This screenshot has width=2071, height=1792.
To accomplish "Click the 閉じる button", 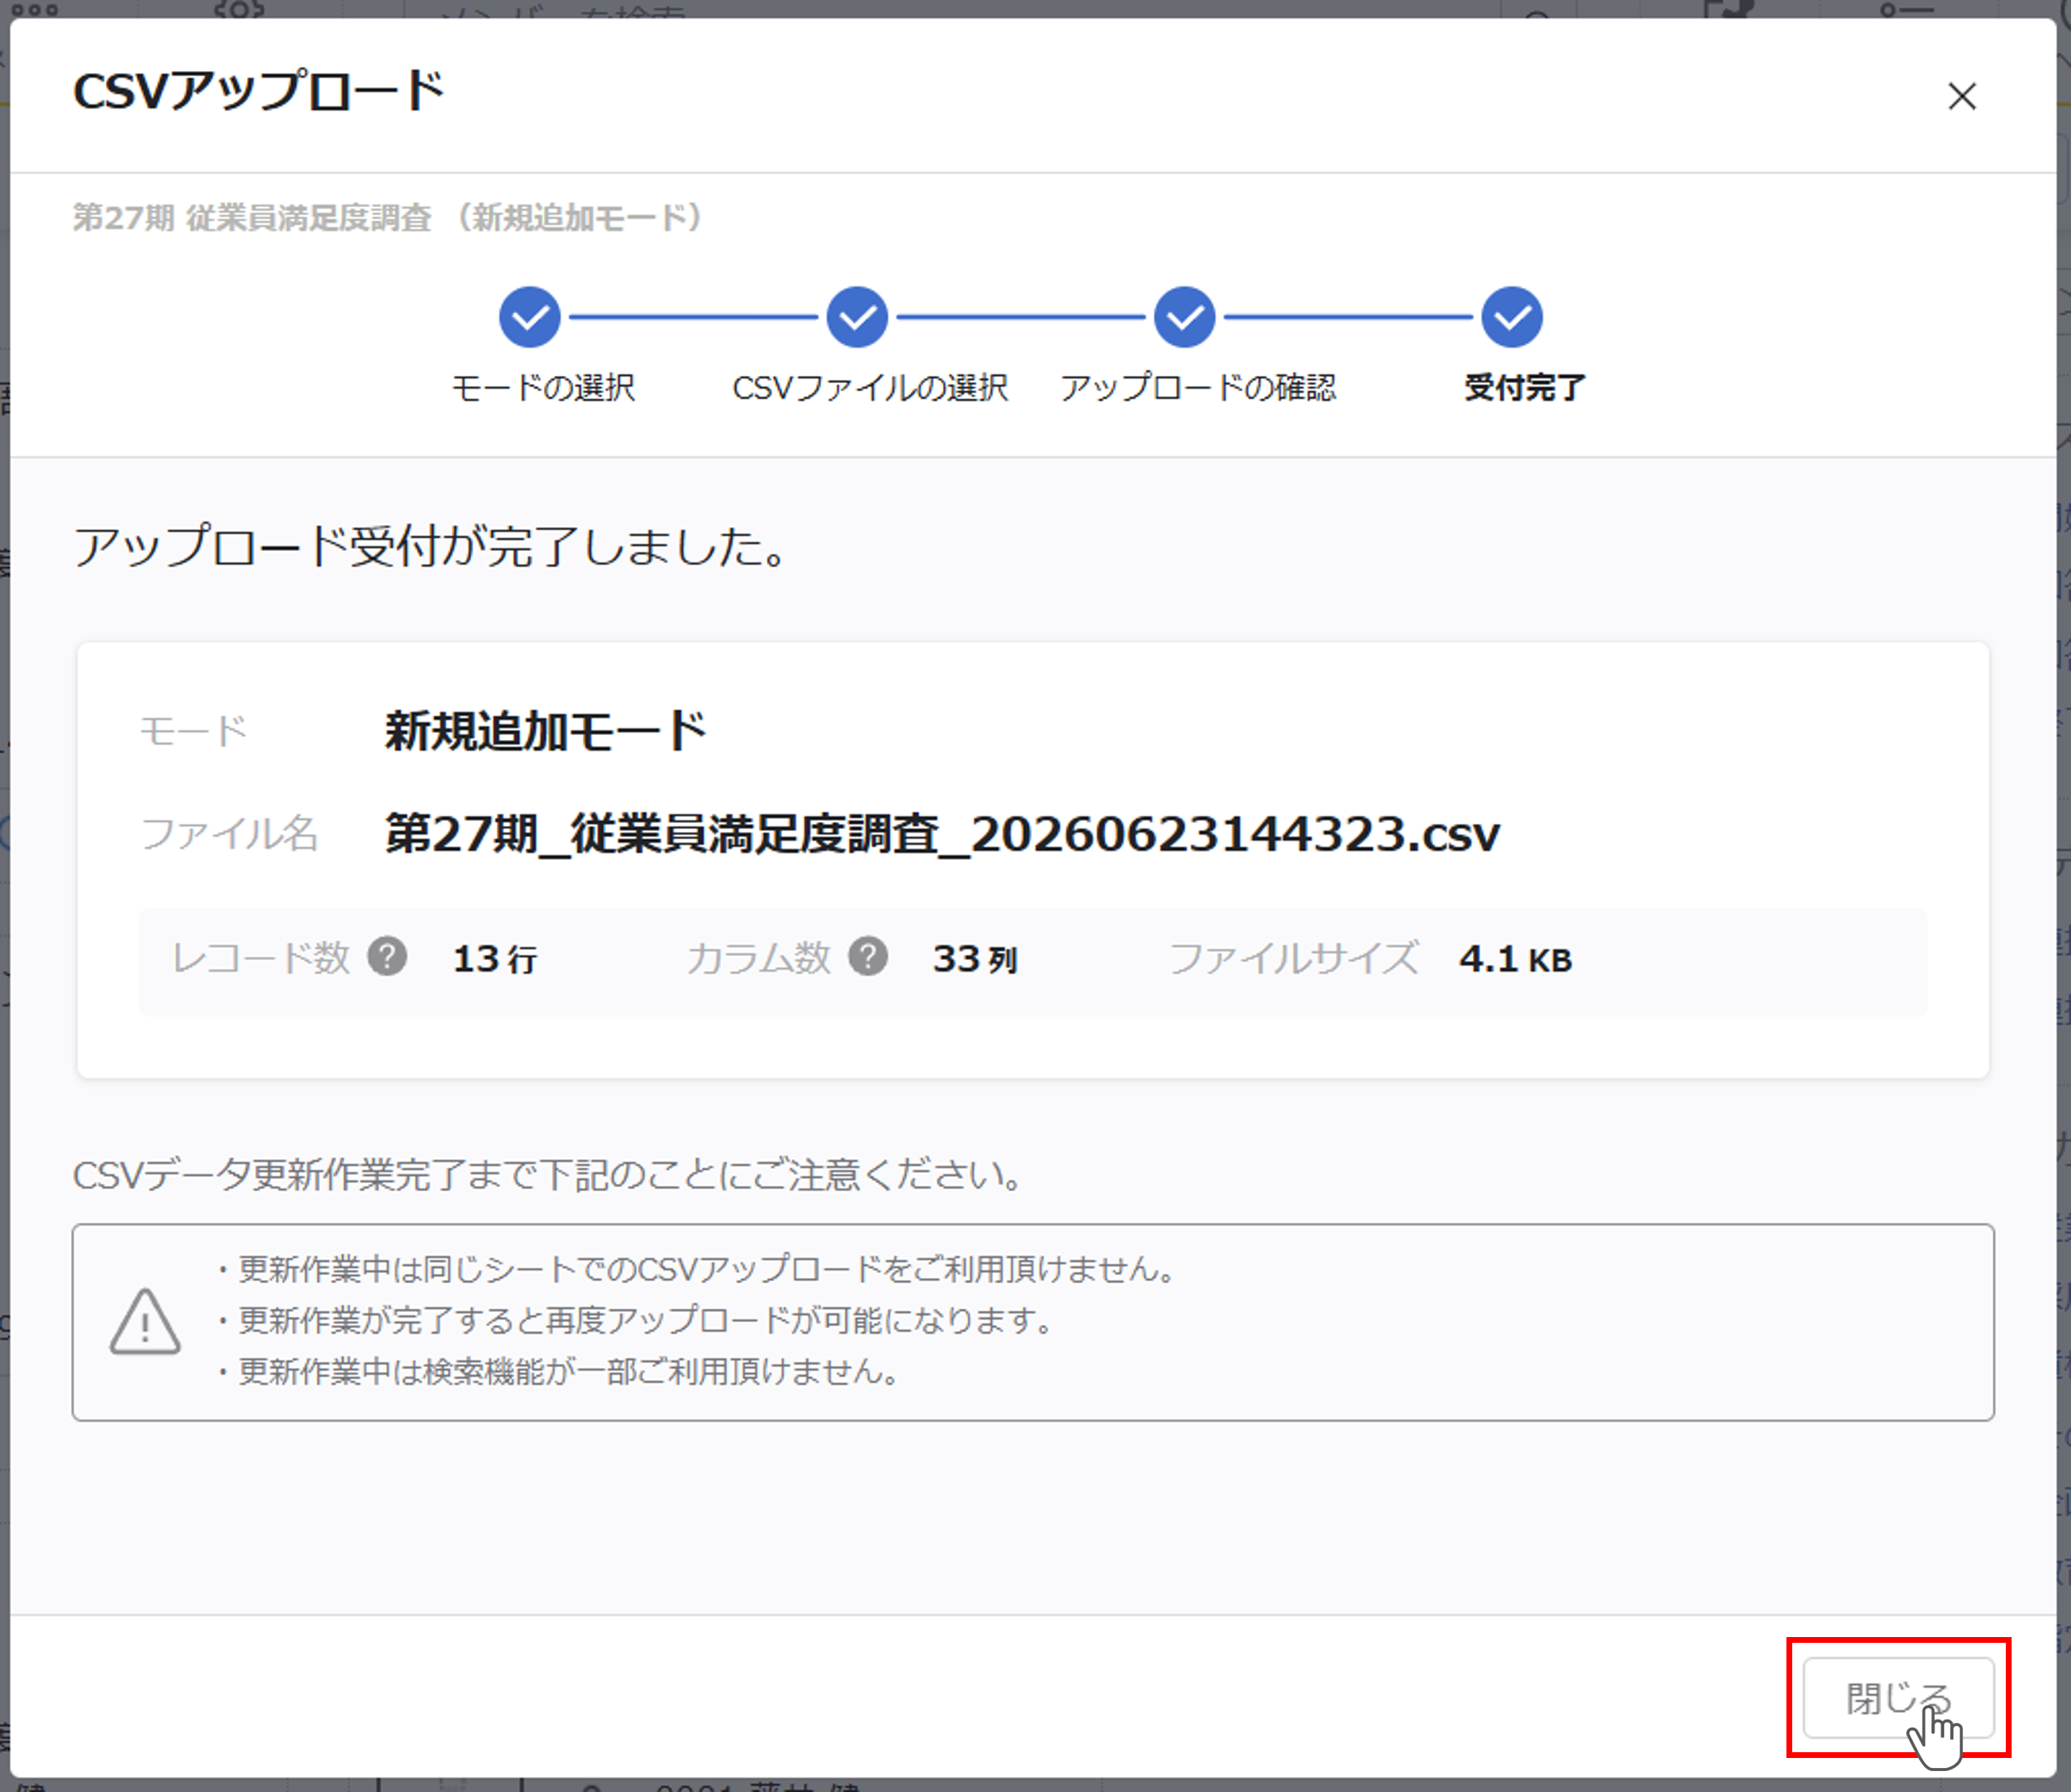I will click(x=1898, y=1697).
